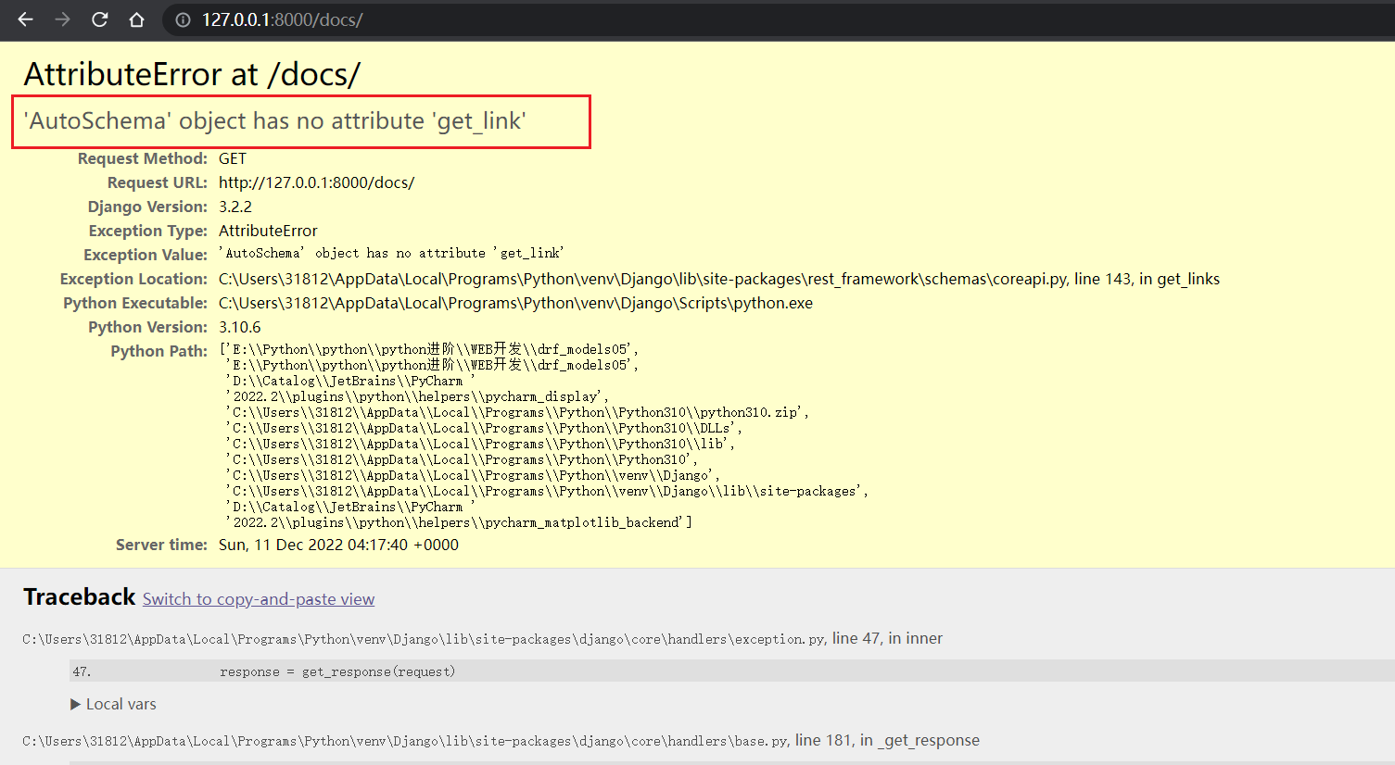The image size is (1395, 765).
Task: Go back with the browser back arrow
Action: tap(25, 19)
